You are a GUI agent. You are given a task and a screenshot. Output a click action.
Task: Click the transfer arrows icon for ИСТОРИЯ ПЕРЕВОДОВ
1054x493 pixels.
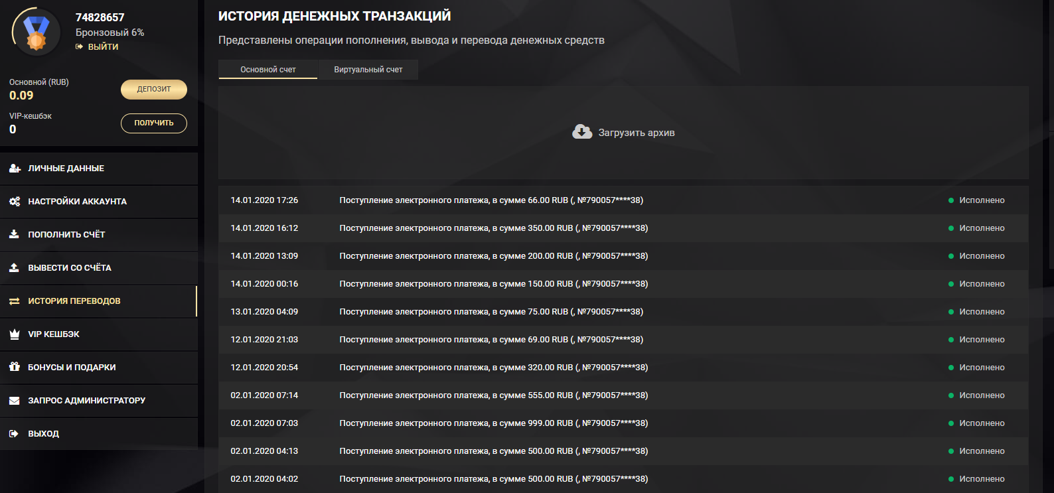coord(14,301)
